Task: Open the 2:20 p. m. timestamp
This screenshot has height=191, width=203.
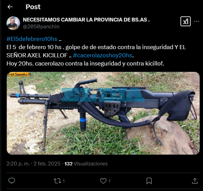Action: (18, 164)
